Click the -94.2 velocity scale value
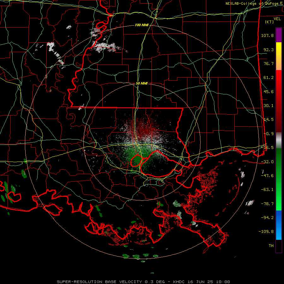The height and width of the screenshot is (284, 284). click(x=267, y=218)
